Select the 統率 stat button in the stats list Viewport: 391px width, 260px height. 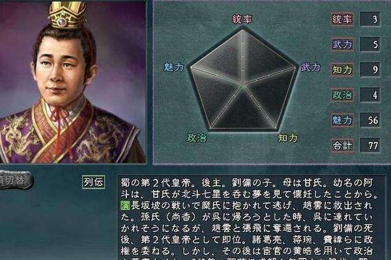(342, 19)
